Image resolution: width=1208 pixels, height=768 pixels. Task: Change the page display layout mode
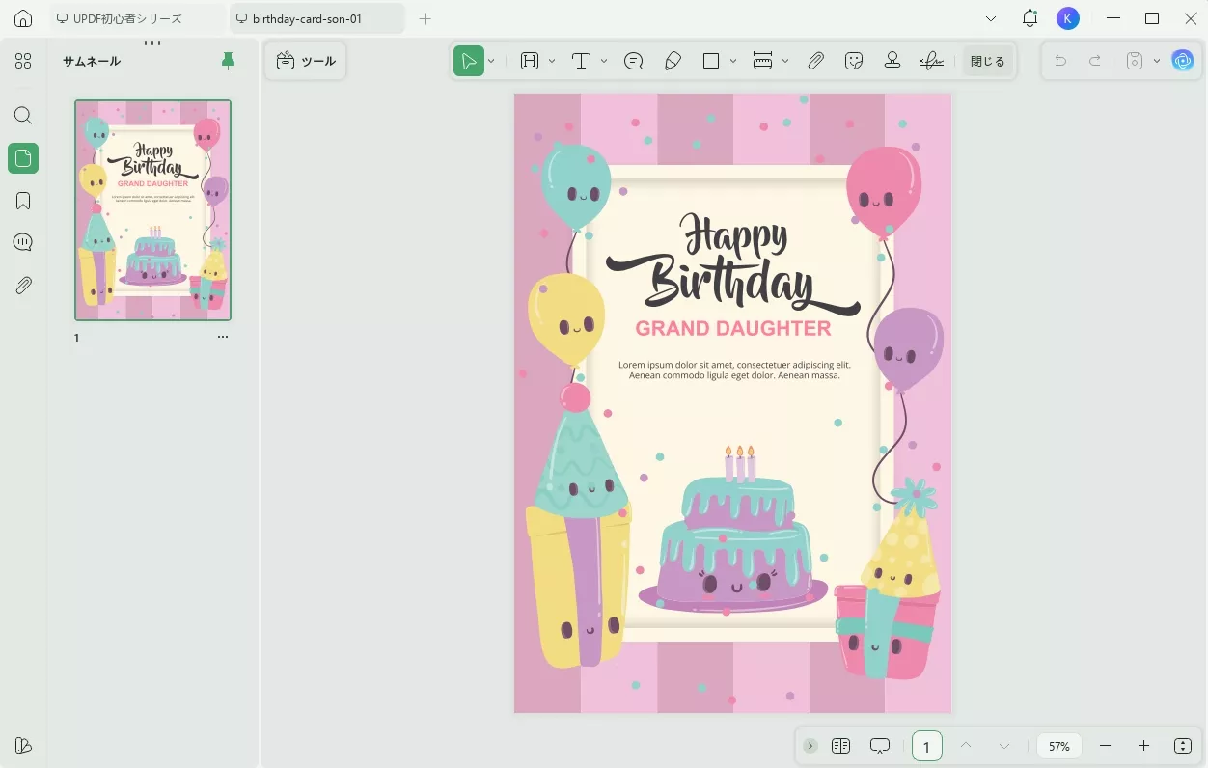point(840,746)
